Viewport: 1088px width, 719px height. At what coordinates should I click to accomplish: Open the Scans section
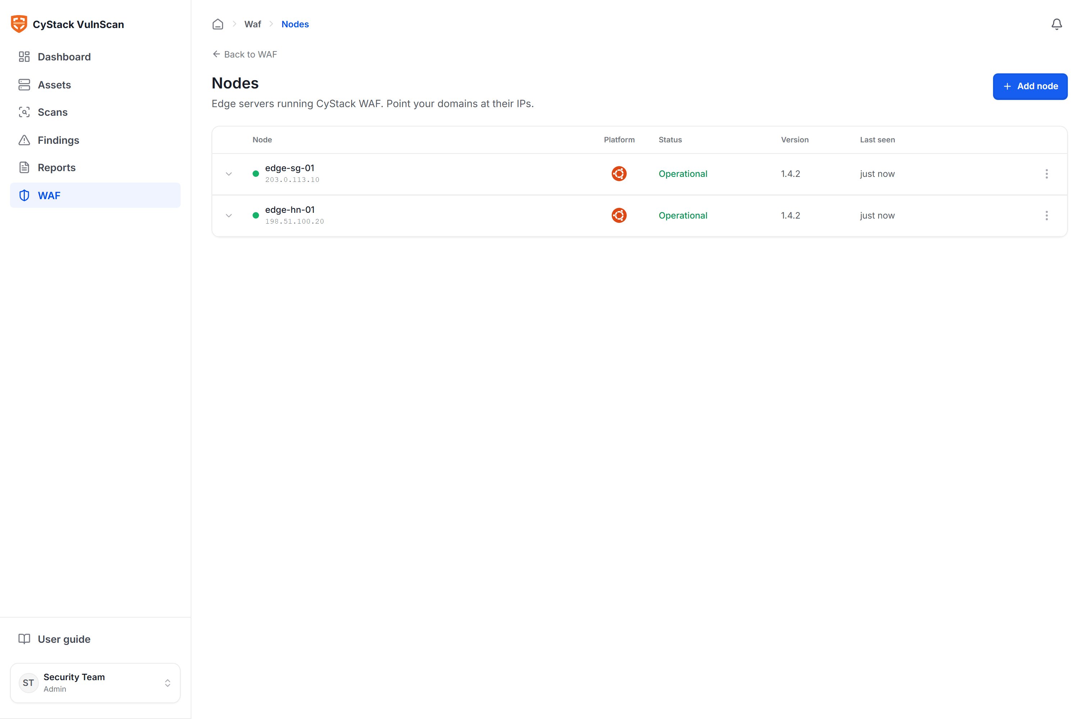95,112
